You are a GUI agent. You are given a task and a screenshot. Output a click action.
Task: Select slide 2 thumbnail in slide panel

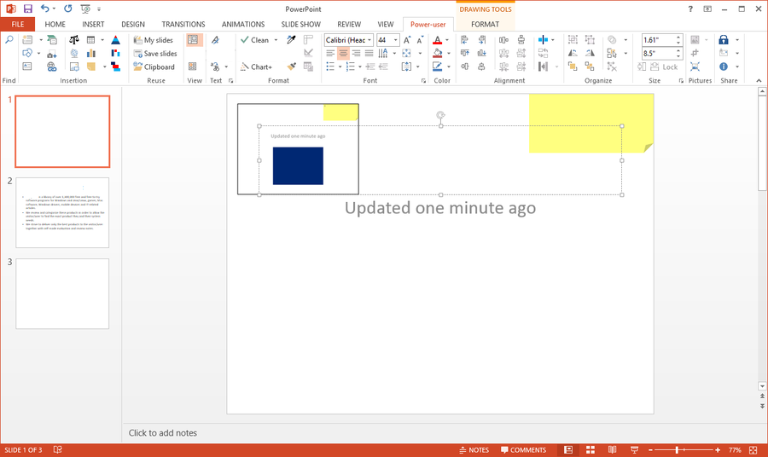[62, 212]
